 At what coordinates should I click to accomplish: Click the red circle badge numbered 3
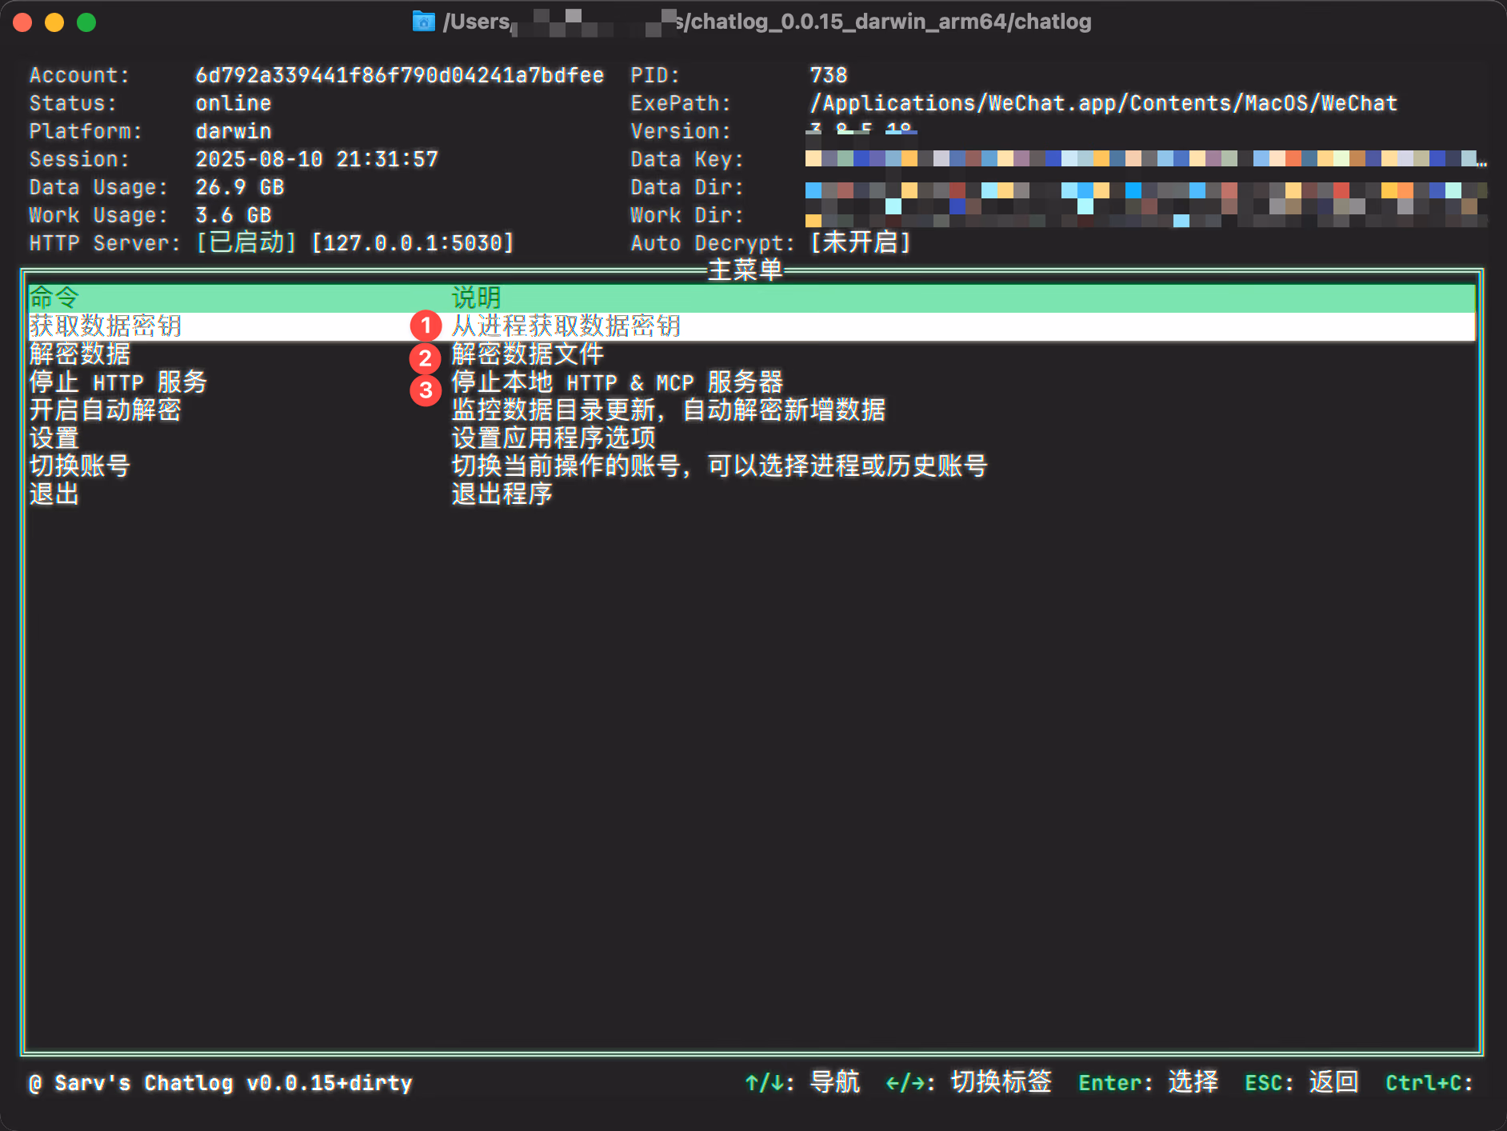click(426, 390)
